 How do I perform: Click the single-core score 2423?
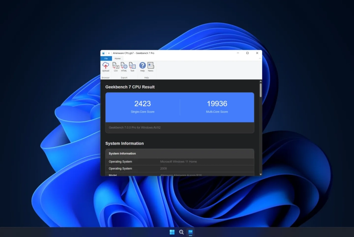click(142, 104)
